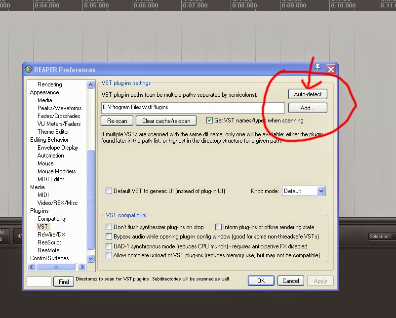Select Plug-ins category
The width and height of the screenshot is (396, 318).
(40, 211)
